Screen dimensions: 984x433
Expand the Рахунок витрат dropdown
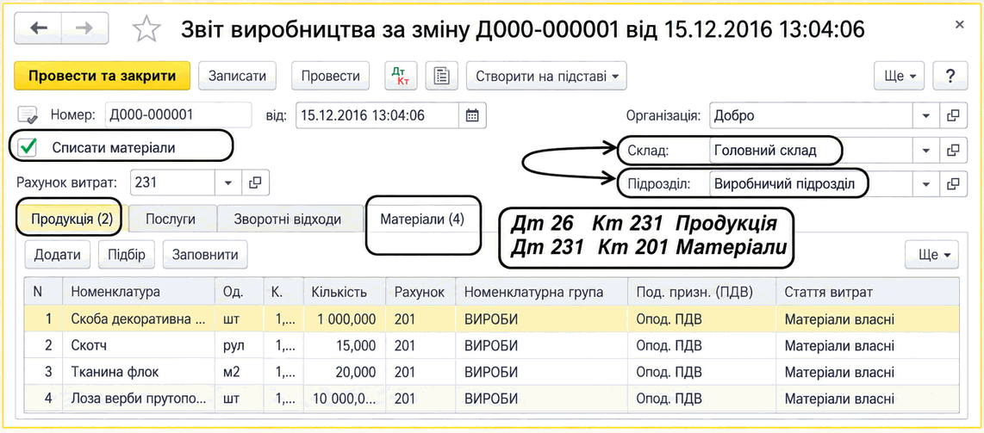[227, 183]
